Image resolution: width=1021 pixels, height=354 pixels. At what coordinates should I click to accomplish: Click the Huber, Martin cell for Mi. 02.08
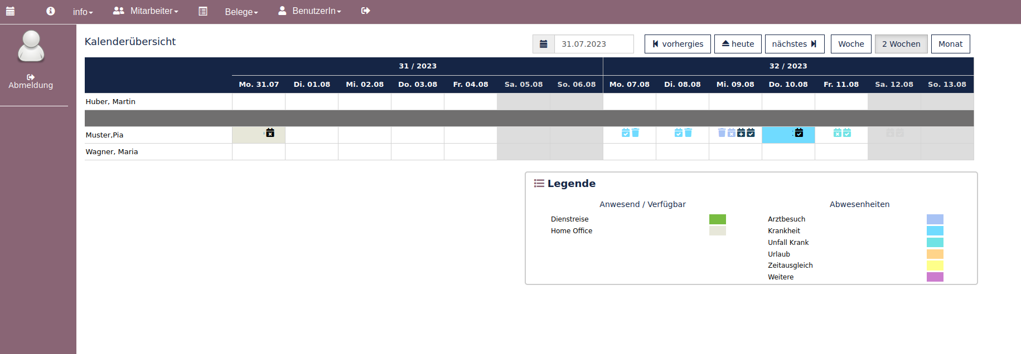tap(365, 101)
